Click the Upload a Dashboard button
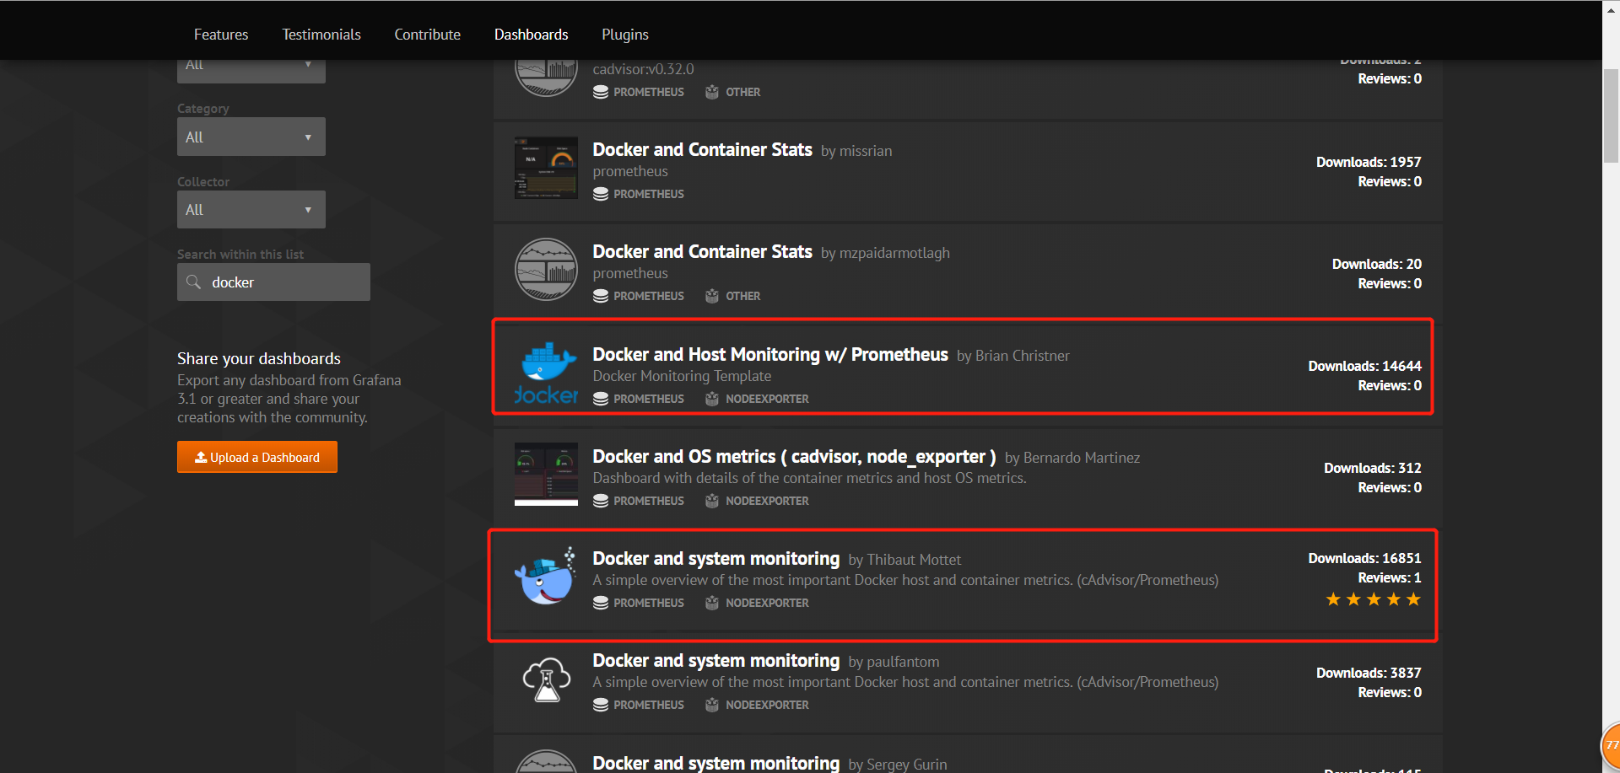Viewport: 1620px width, 773px height. tap(257, 457)
